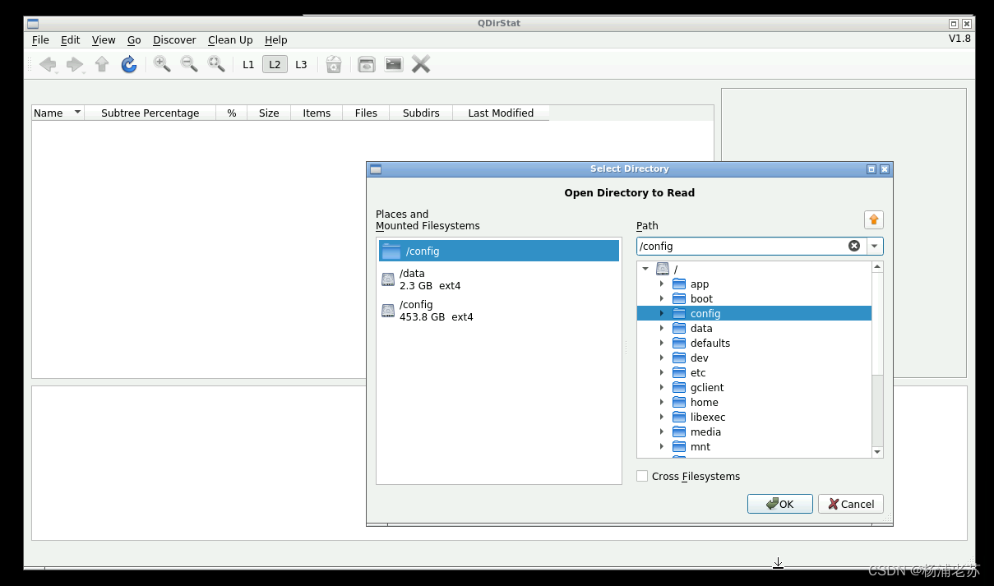Click the go up orange arrow in dialog

pyautogui.click(x=874, y=219)
